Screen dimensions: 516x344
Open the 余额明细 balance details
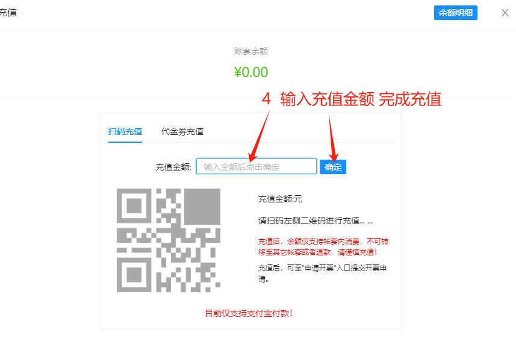click(x=455, y=13)
